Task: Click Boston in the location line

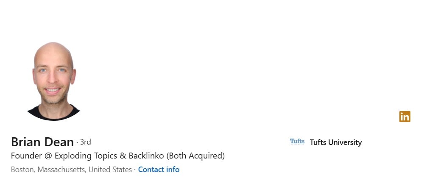Action: [22, 170]
